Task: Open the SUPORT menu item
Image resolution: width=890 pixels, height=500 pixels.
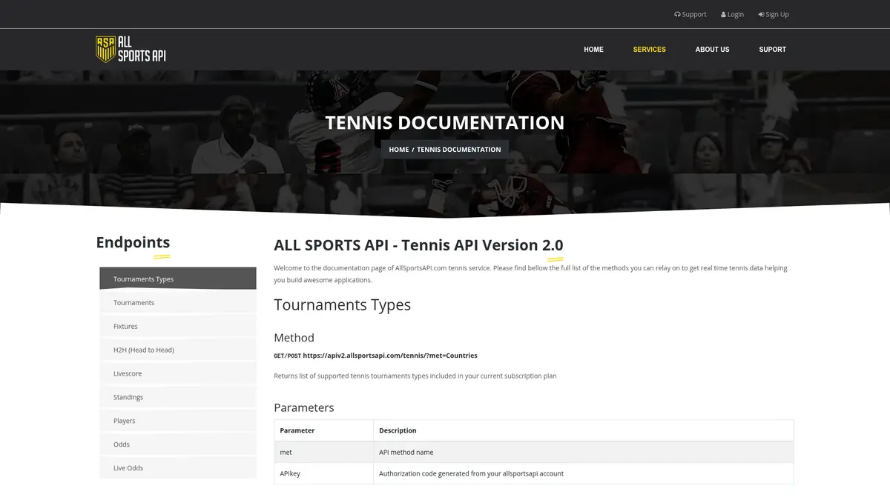Action: (x=772, y=50)
